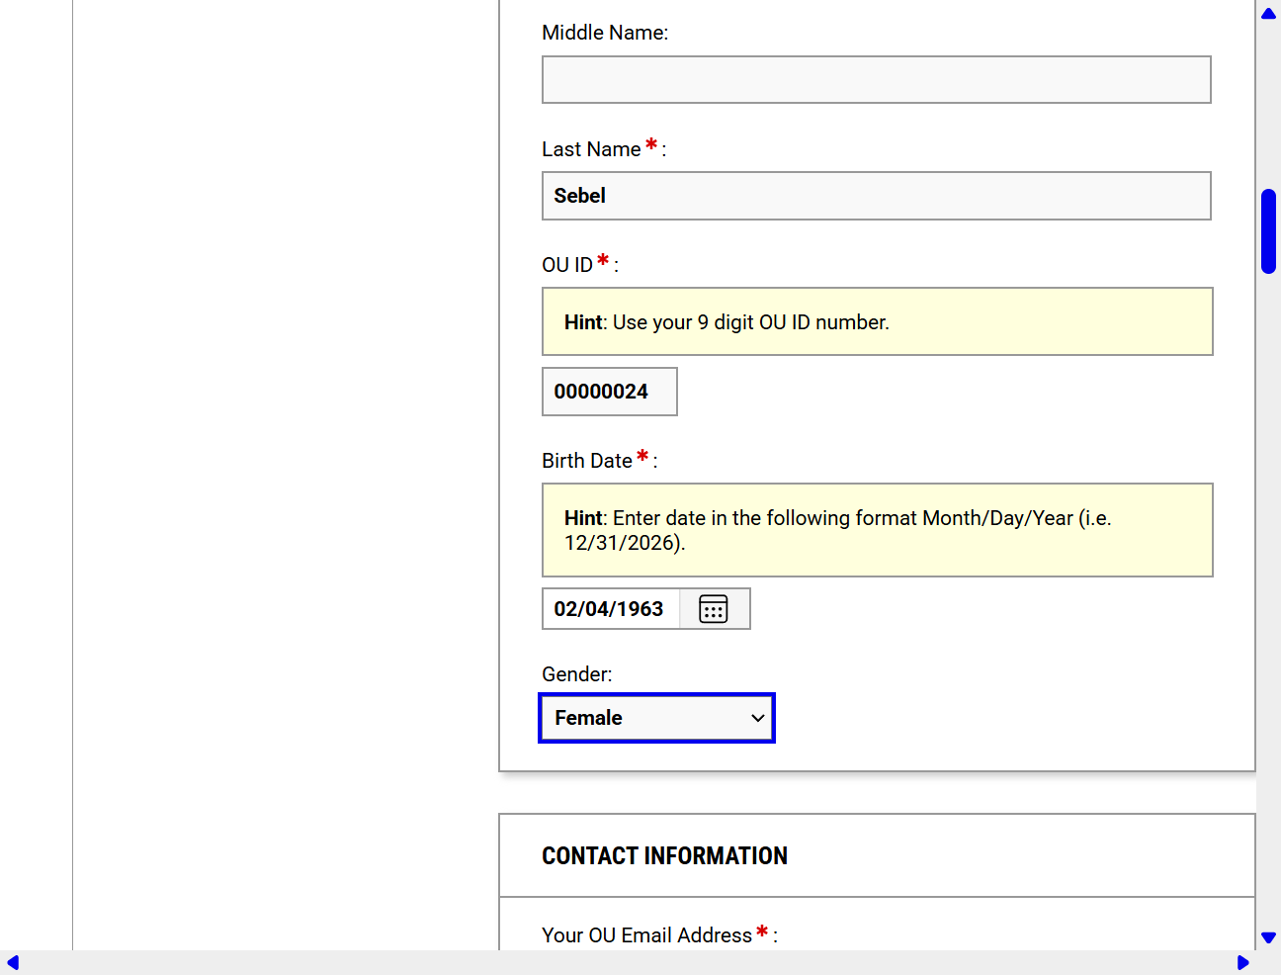
Task: Click the OU ID hint text
Action: pos(726,322)
